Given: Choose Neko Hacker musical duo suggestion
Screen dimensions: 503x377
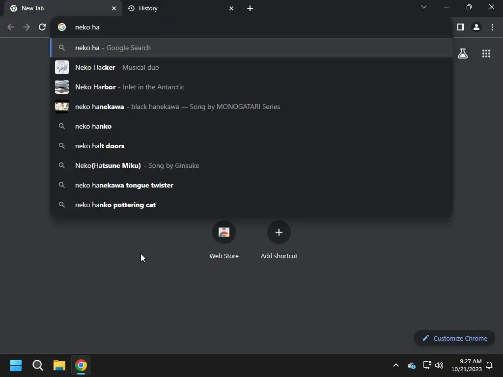Looking at the screenshot, I should pos(251,67).
